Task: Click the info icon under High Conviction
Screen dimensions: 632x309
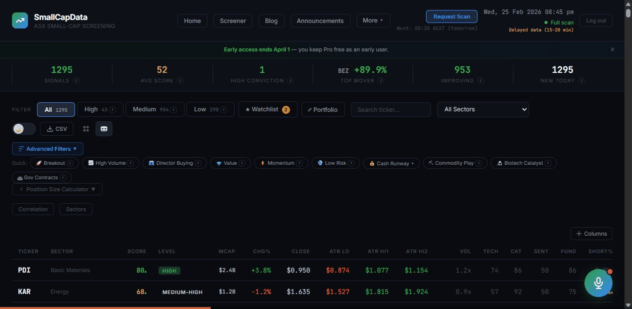Action: (290, 81)
